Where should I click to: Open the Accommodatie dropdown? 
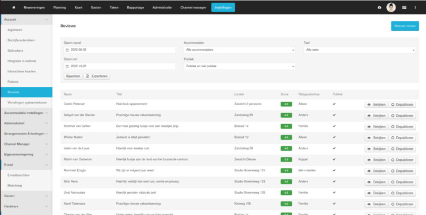point(239,50)
